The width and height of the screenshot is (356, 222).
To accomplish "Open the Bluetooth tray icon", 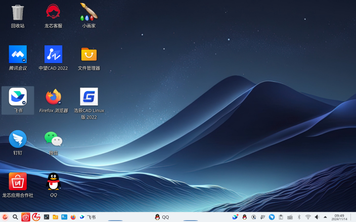I will [x=299, y=217].
